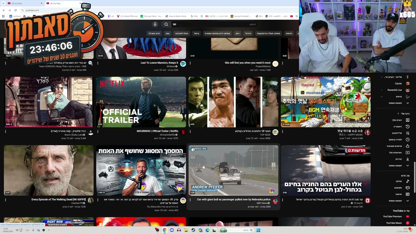Play the MOURINHO Official Trailer thumbnail
This screenshot has width=416, height=234.
pos(141,102)
